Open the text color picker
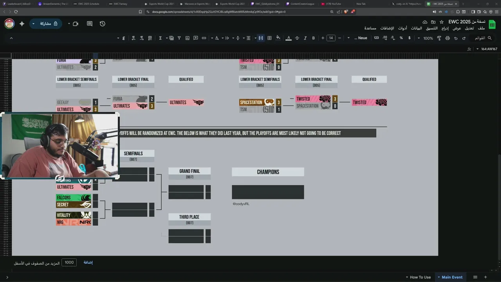 [x=288, y=38]
